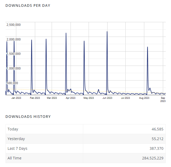171x167 pixels.
Task: Select the Jul 2023 x-axis label
Action: pyautogui.click(x=125, y=98)
